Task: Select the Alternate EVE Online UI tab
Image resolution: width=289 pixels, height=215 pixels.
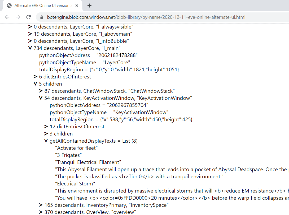Action: click(43, 6)
